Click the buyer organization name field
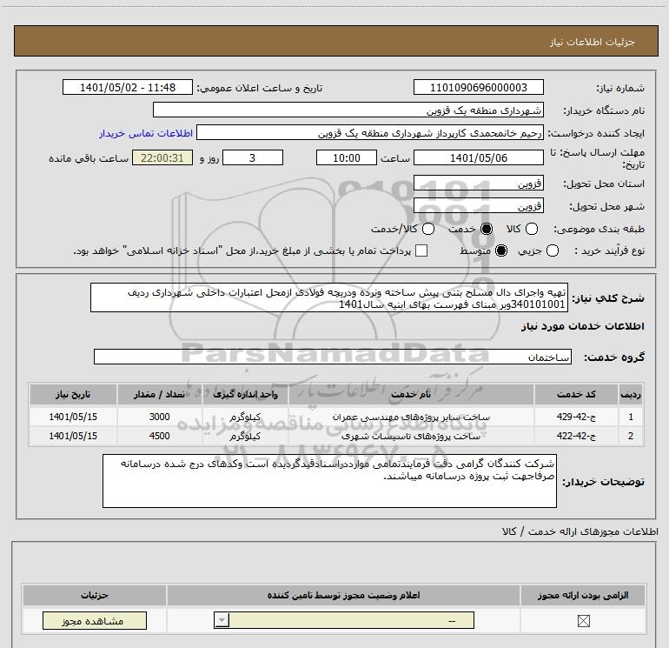669x648 pixels. click(x=348, y=110)
